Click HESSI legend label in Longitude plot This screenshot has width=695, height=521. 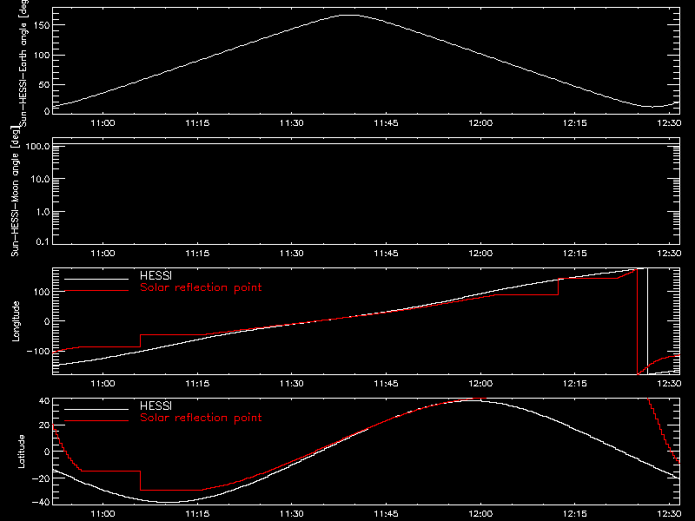[x=156, y=275]
